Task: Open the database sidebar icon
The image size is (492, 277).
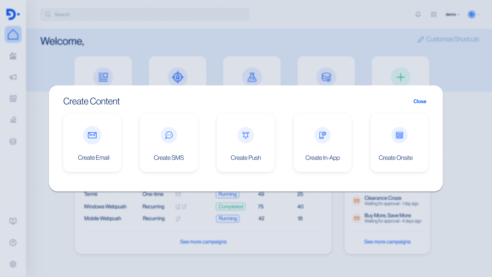Action: [x=13, y=141]
